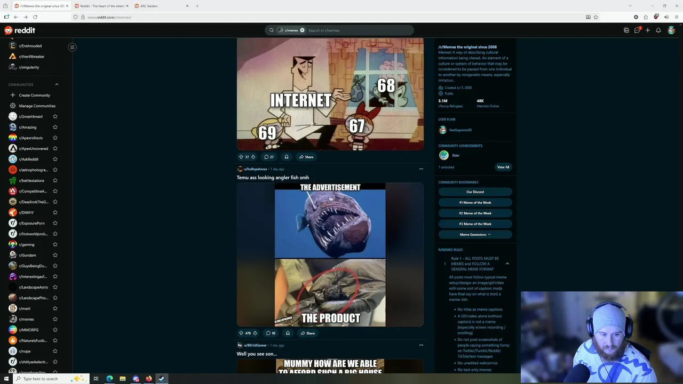Favorite the r/battlestations community star
Screen dimensions: 683x384
55,181
